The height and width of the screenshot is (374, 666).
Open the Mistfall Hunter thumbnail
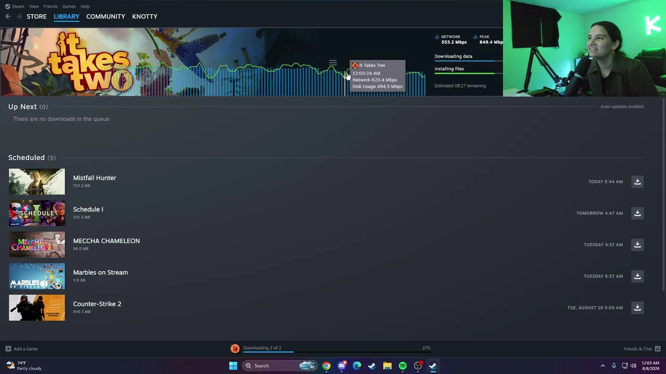(37, 182)
